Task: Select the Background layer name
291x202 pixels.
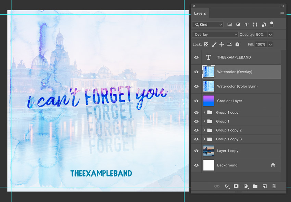Action: tap(227, 165)
